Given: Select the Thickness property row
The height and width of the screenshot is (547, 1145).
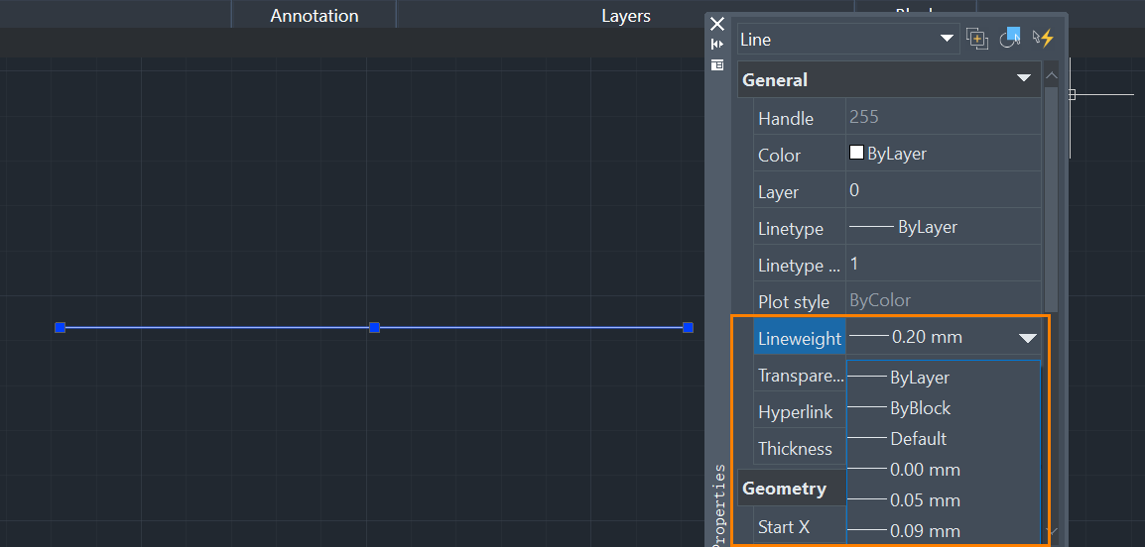Looking at the screenshot, I should coord(800,449).
